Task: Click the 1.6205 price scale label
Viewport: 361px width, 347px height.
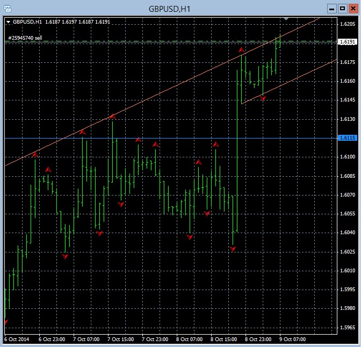Action: pyautogui.click(x=348, y=24)
